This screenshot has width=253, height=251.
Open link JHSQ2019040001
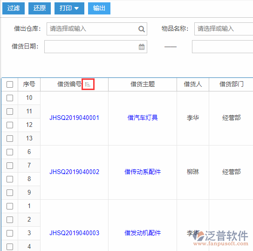(x=74, y=118)
